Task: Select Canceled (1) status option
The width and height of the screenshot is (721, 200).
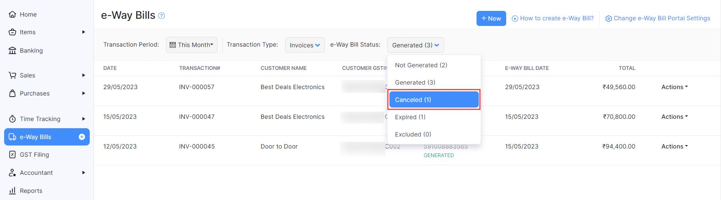Action: click(x=434, y=100)
